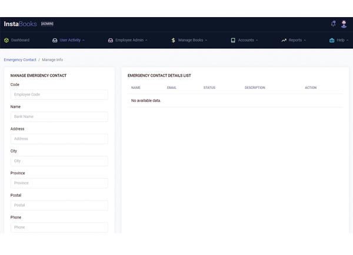
Task: Click the User Activity inbox icon
Action: pyautogui.click(x=55, y=41)
